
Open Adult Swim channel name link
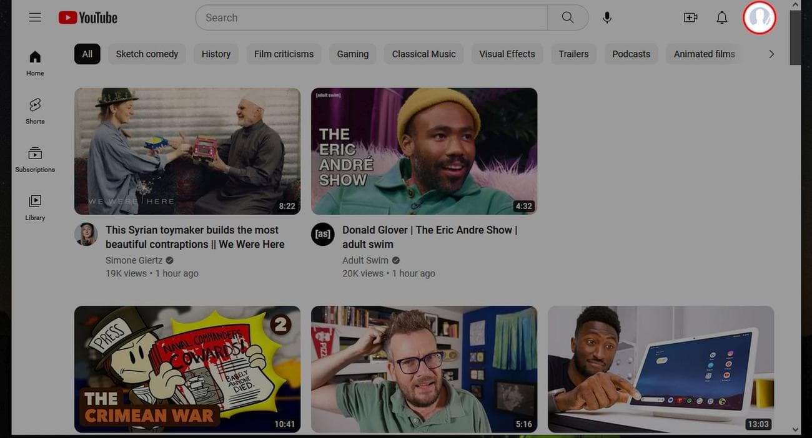tap(365, 260)
